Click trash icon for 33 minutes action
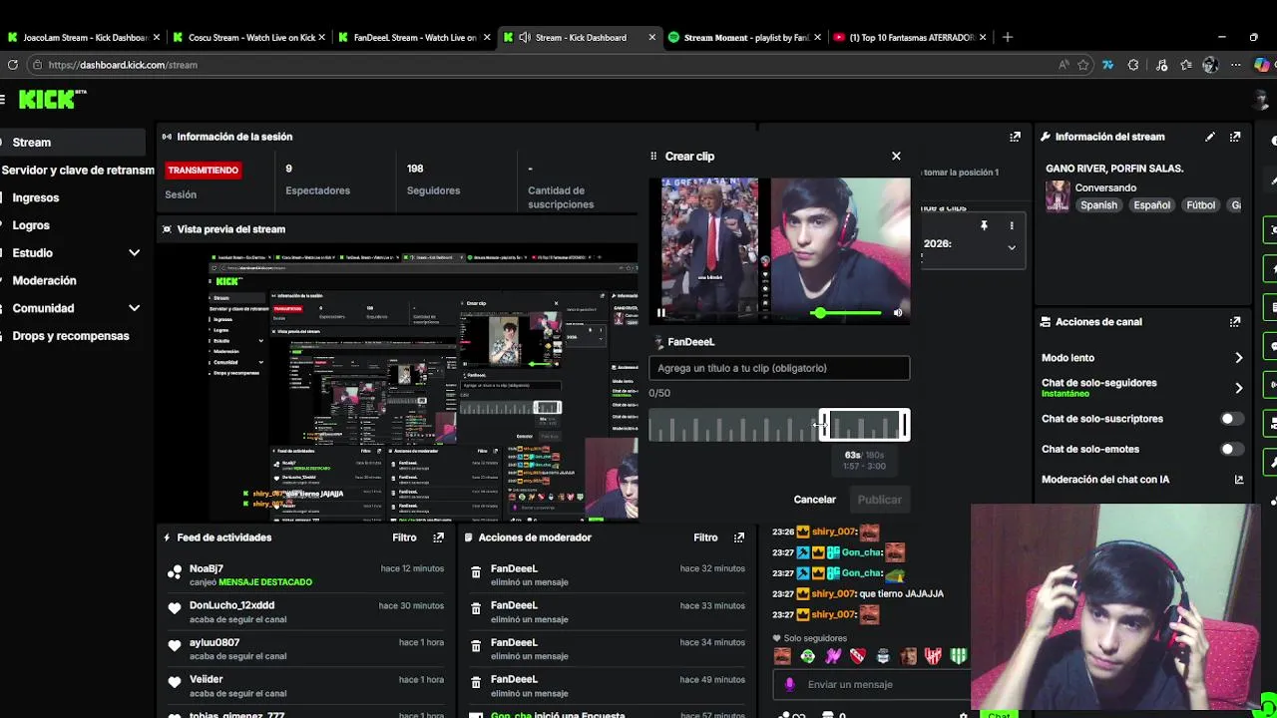The width and height of the screenshot is (1277, 718). point(476,609)
